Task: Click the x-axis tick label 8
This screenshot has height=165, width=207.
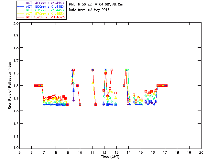Action: point(56,152)
